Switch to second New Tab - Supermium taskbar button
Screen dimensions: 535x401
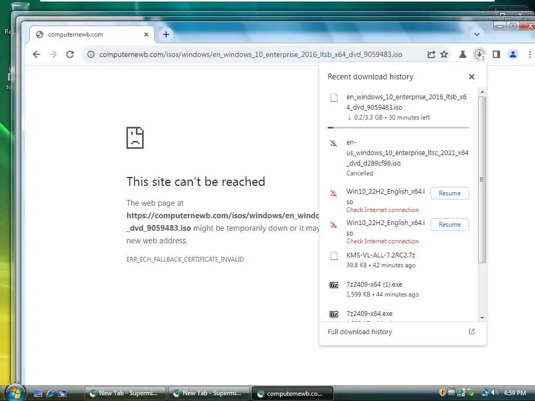tap(209, 394)
